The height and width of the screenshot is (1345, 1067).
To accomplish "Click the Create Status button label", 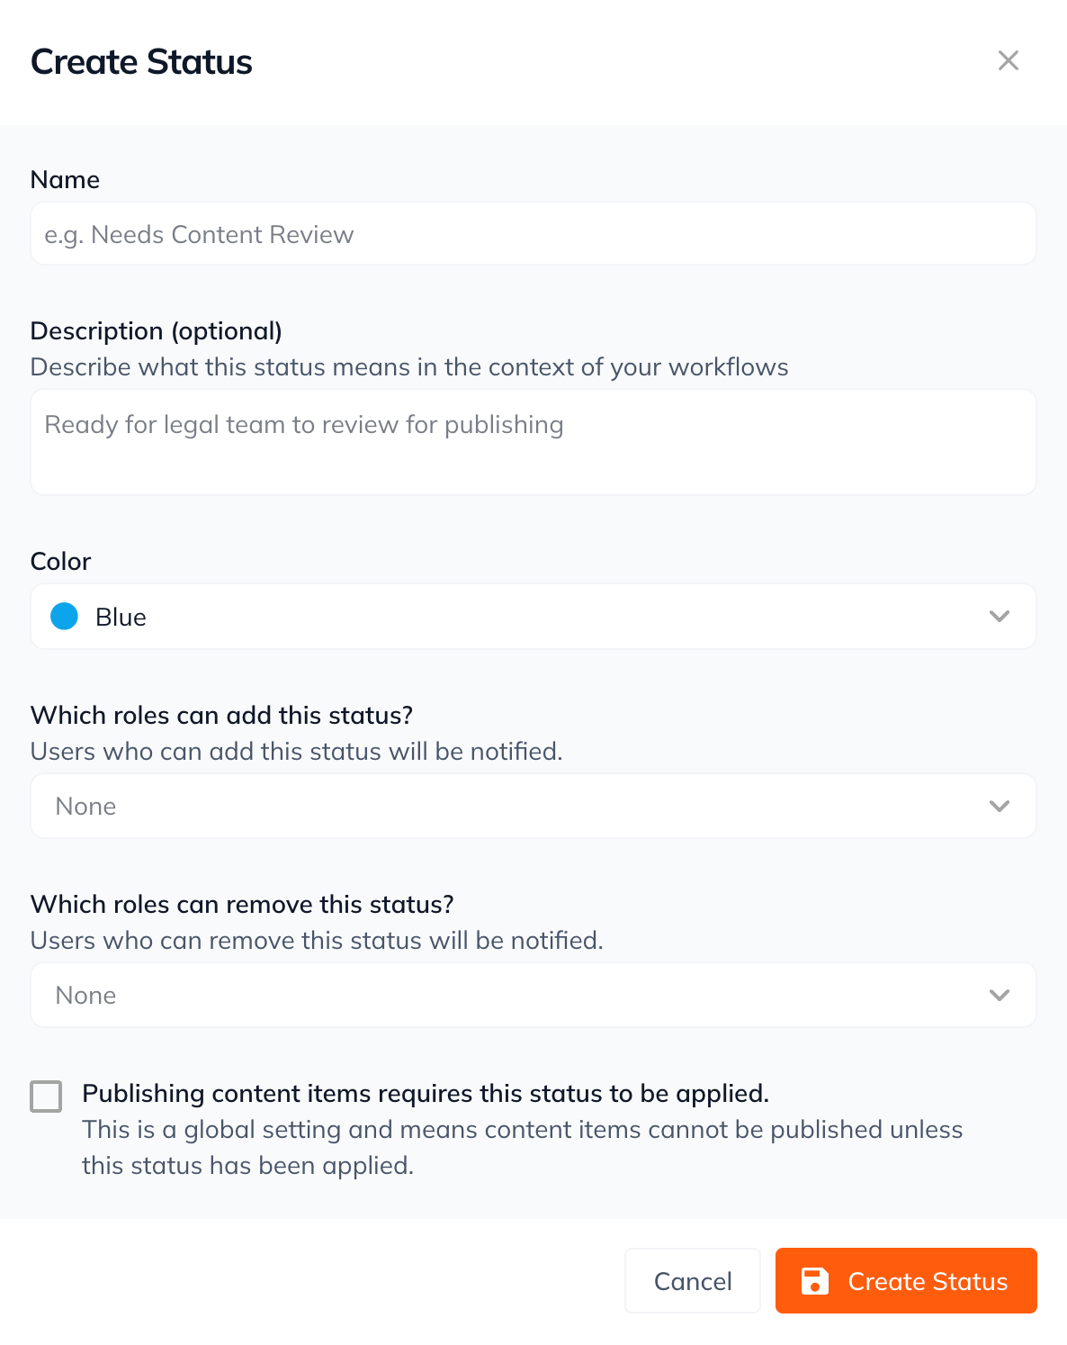I will click(x=928, y=1281).
